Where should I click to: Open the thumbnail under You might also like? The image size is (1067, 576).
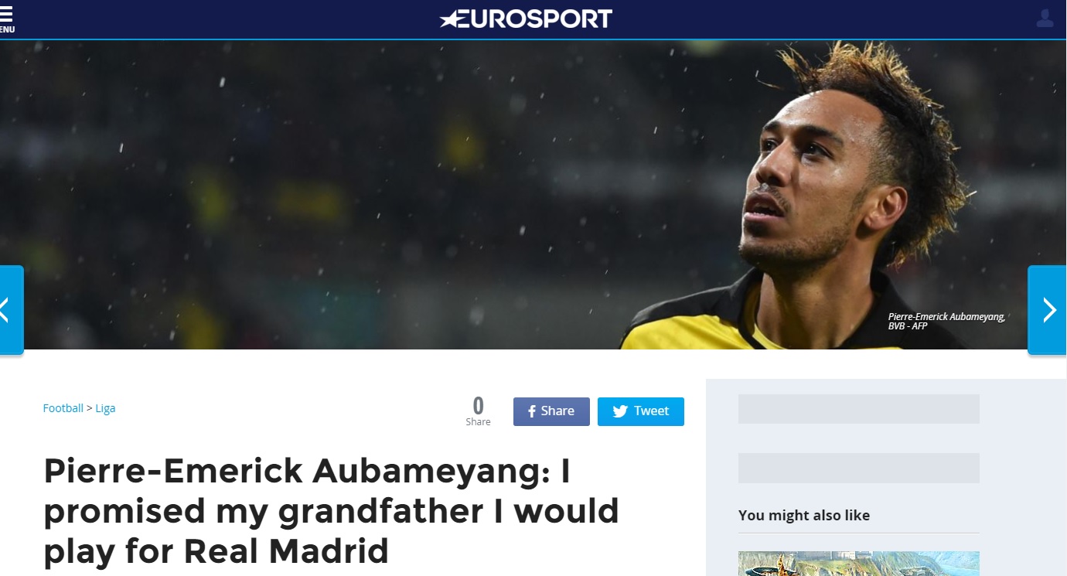(859, 564)
